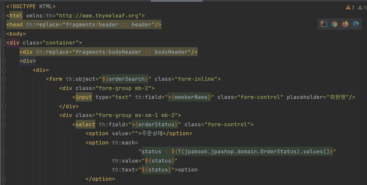Fold the form th:object orderSearch block

4,79
